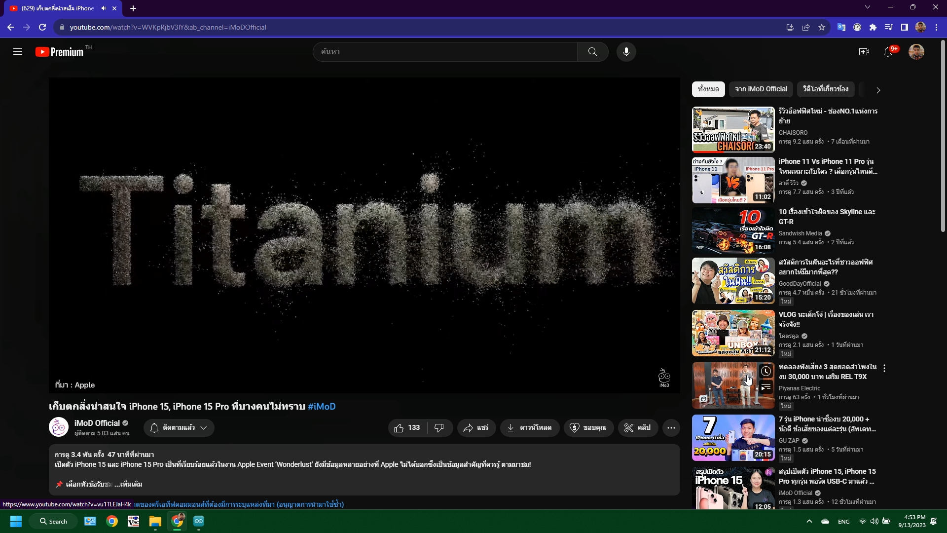Like the video with 133 likes
Viewport: 947px width, 533px height.
[408, 428]
